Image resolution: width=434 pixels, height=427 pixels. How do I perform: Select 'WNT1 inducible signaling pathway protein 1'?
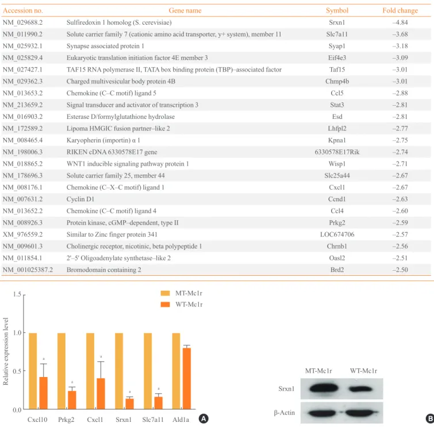[x=128, y=164]
